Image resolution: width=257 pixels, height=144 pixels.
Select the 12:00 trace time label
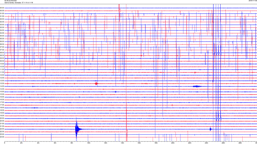(x=2, y=75)
